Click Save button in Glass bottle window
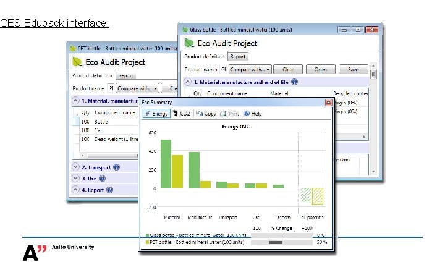 [354, 69]
